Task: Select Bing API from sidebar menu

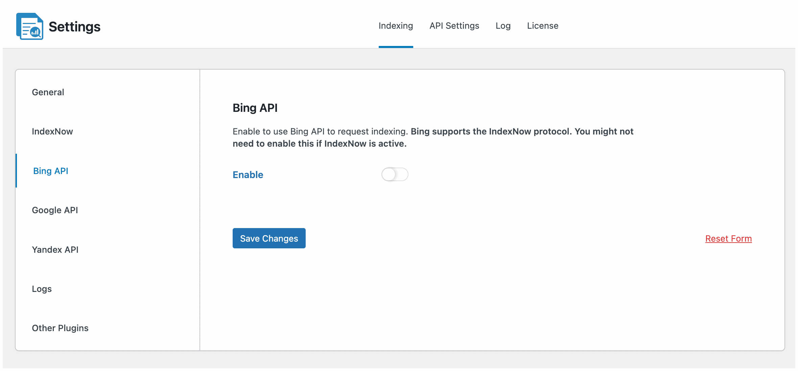Action: 50,171
